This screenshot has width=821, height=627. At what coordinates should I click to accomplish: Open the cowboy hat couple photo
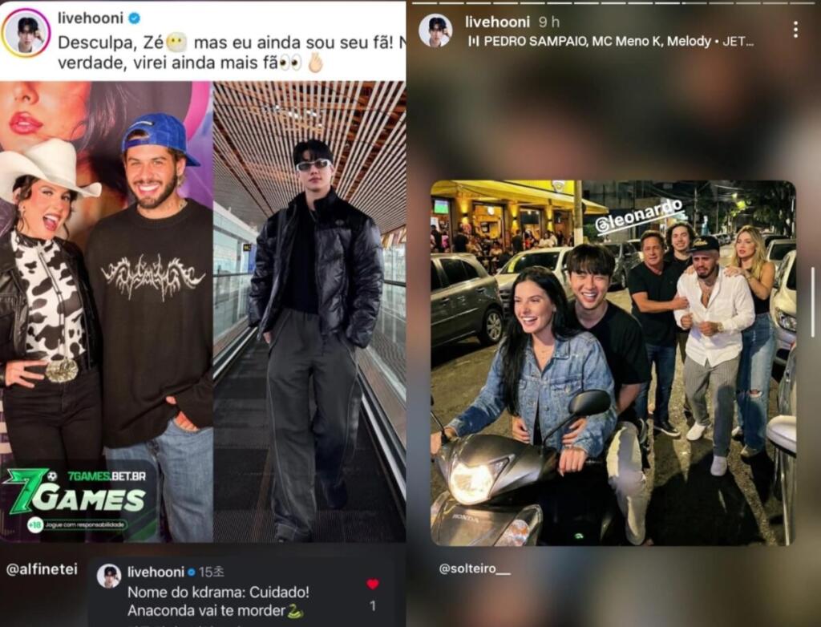pyautogui.click(x=107, y=312)
